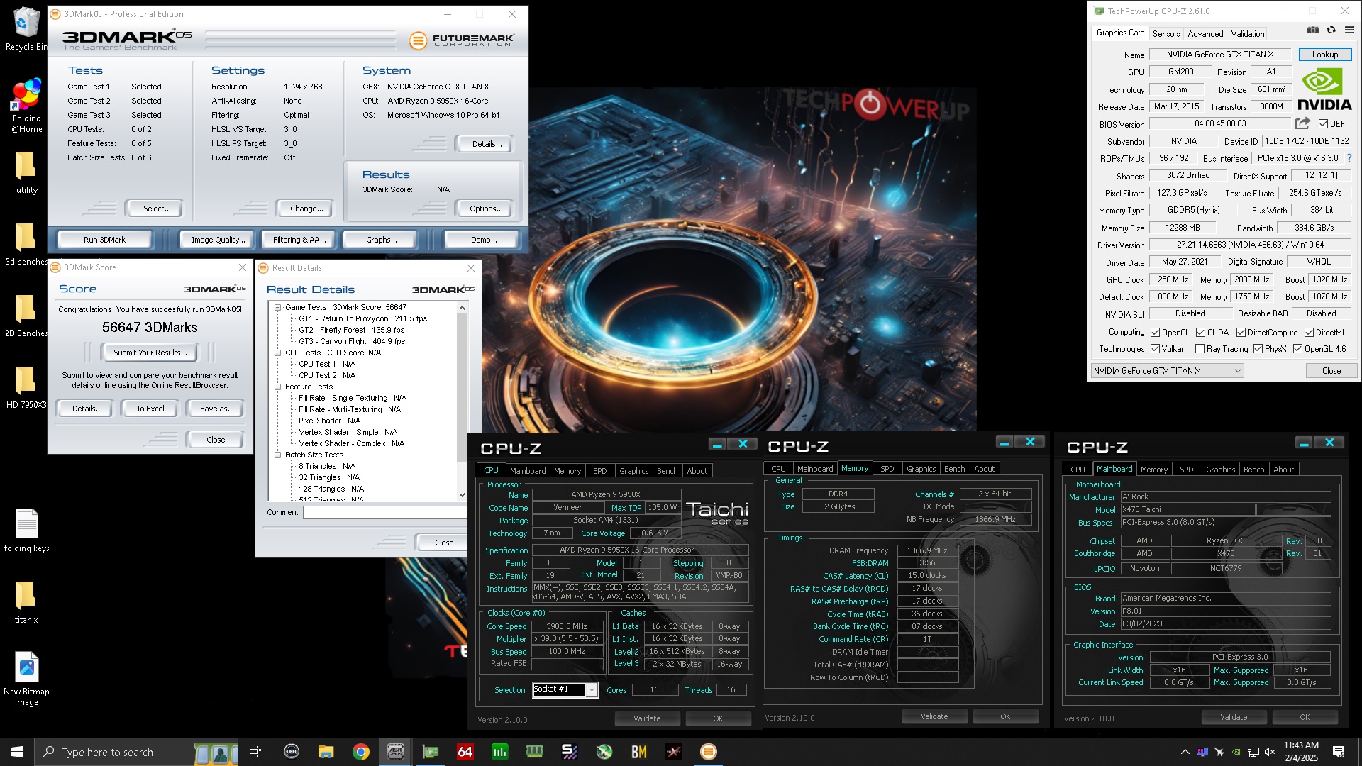Click the Run 3DMark button
The image size is (1362, 766).
(104, 240)
